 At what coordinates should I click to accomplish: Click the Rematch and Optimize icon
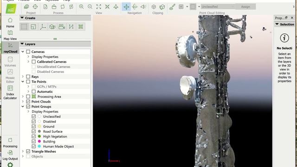point(71,6)
